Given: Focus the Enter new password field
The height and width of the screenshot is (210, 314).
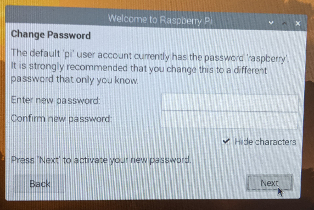Looking at the screenshot, I should 230,102.
